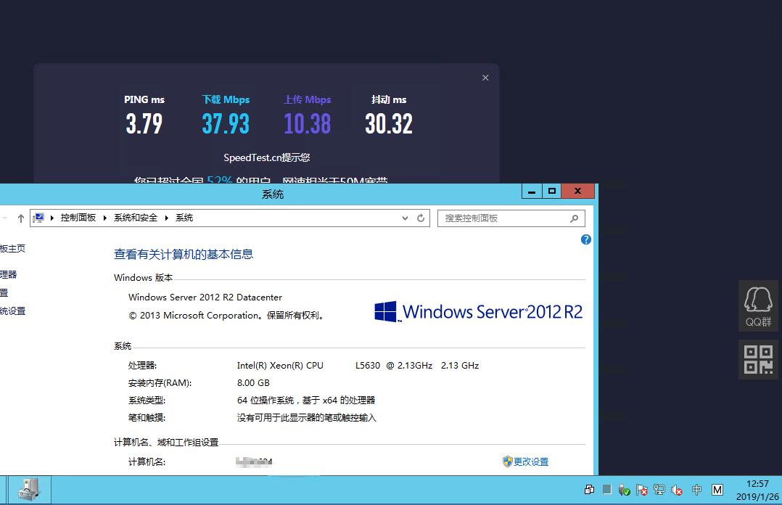Select the 系统 breadcrumb item
782x505 pixels.
184,218
